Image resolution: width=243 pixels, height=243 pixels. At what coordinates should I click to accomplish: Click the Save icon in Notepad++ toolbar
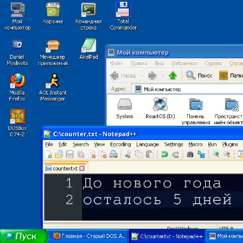click(70, 154)
